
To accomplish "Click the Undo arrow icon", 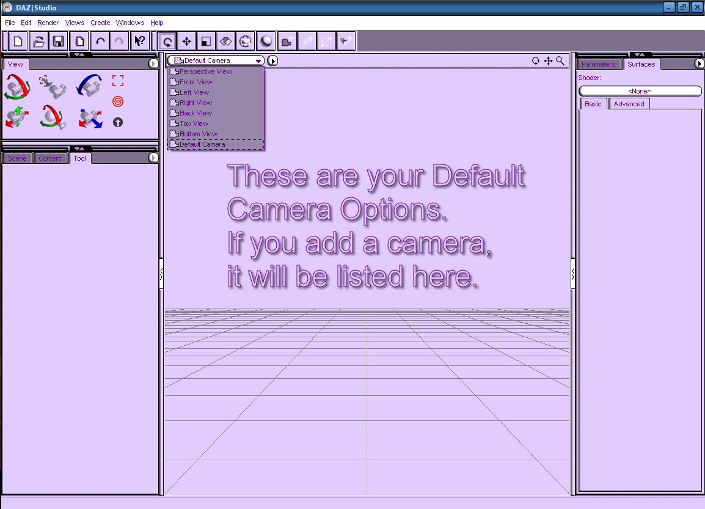I will click(100, 42).
